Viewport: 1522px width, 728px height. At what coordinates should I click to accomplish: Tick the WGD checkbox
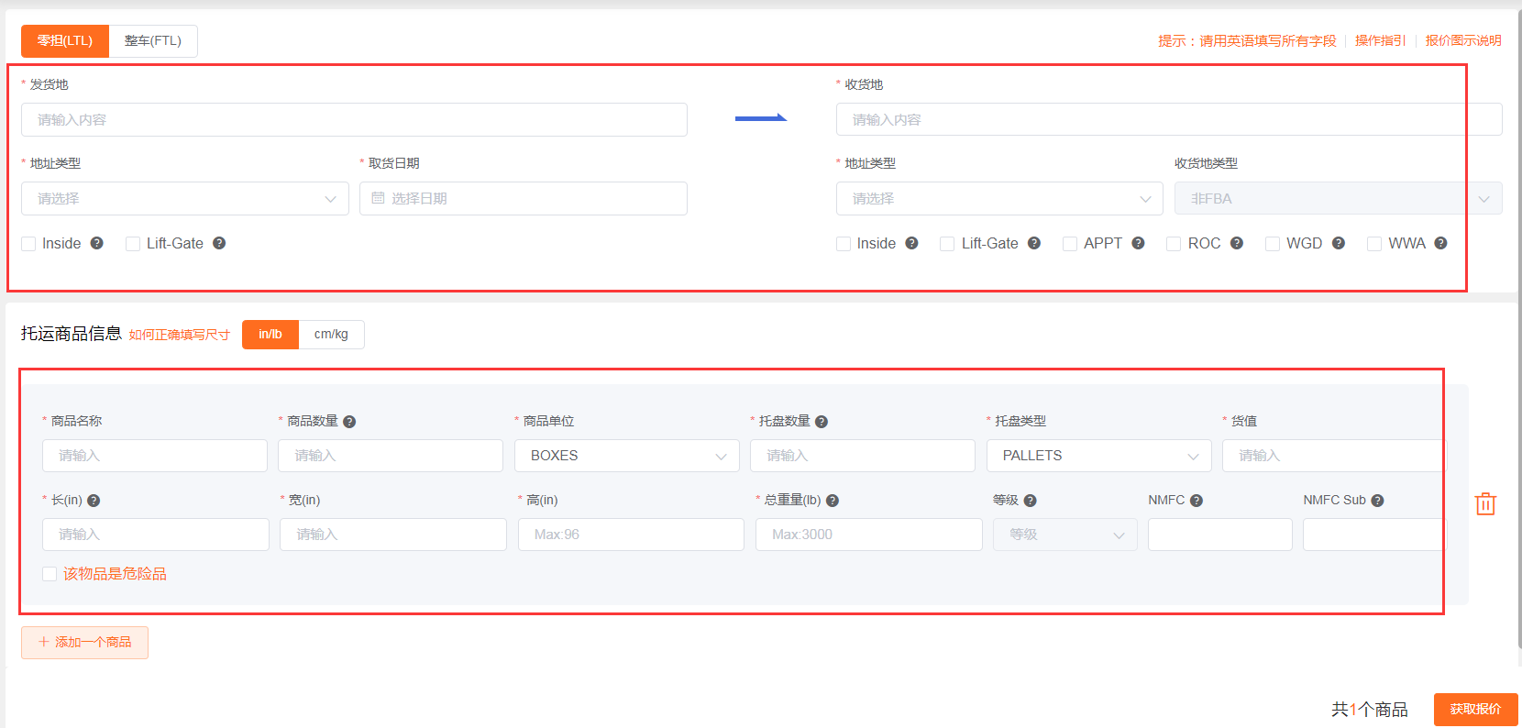click(x=1272, y=244)
